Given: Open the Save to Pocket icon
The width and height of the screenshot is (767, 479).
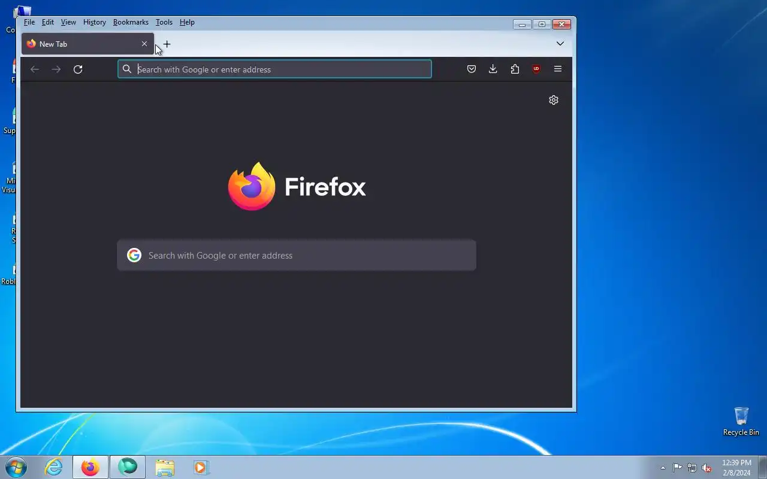Looking at the screenshot, I should coord(472,69).
